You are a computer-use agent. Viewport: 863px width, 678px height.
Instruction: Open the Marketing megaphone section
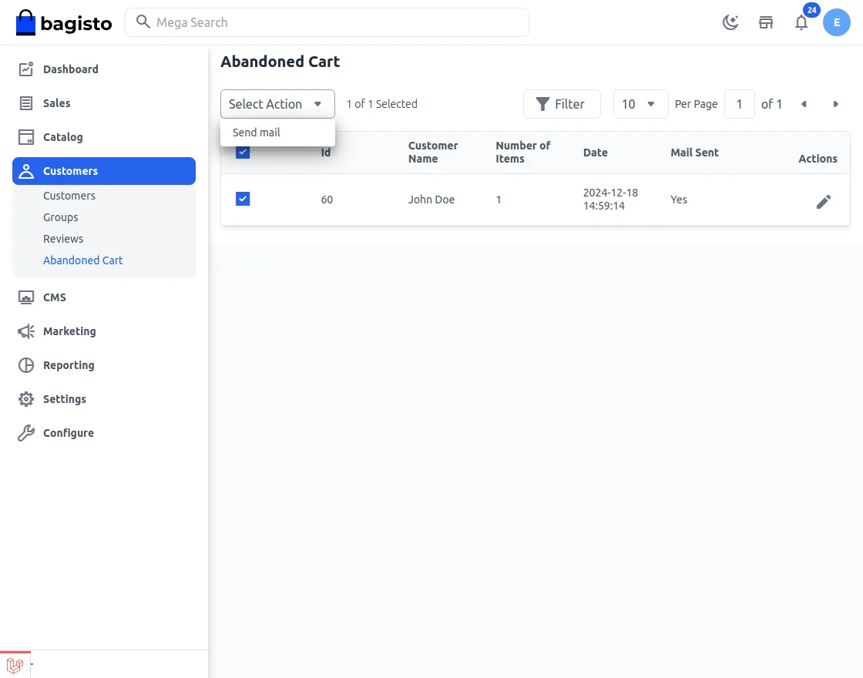point(69,331)
